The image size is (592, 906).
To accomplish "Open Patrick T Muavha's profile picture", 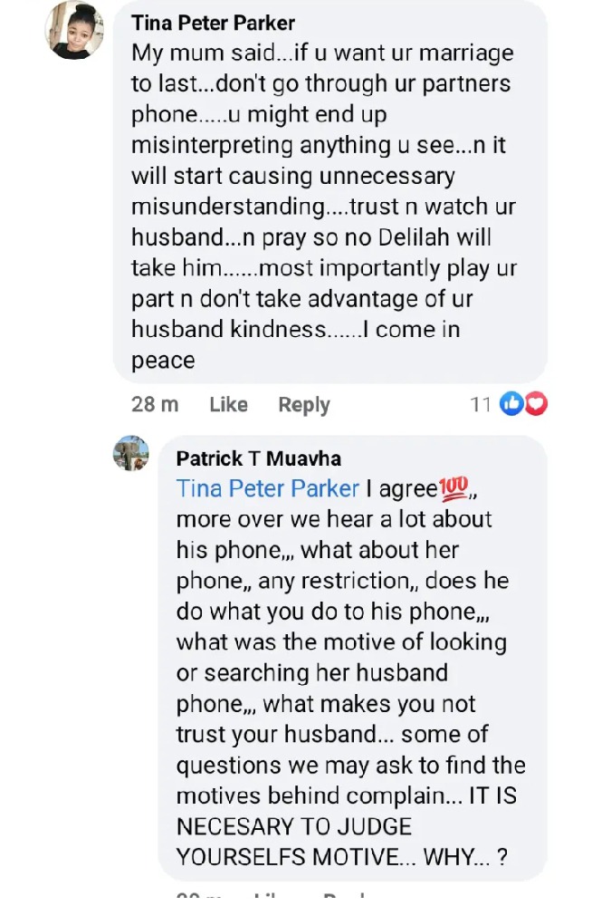I will (130, 453).
